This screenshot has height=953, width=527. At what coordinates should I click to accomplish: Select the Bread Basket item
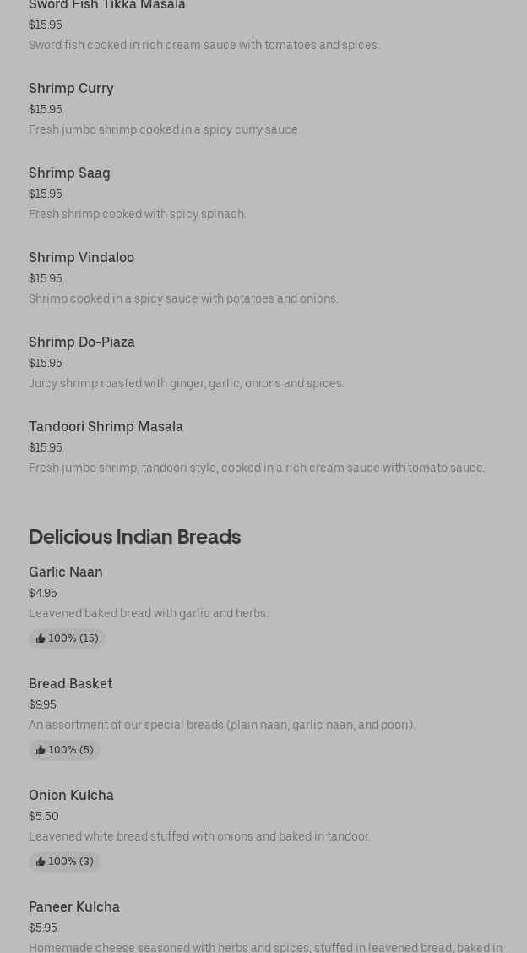tap(71, 684)
